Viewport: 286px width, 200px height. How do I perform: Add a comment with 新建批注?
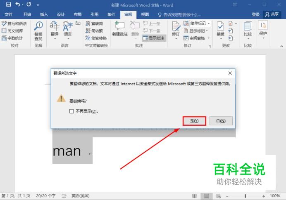pyautogui.click(x=120, y=29)
